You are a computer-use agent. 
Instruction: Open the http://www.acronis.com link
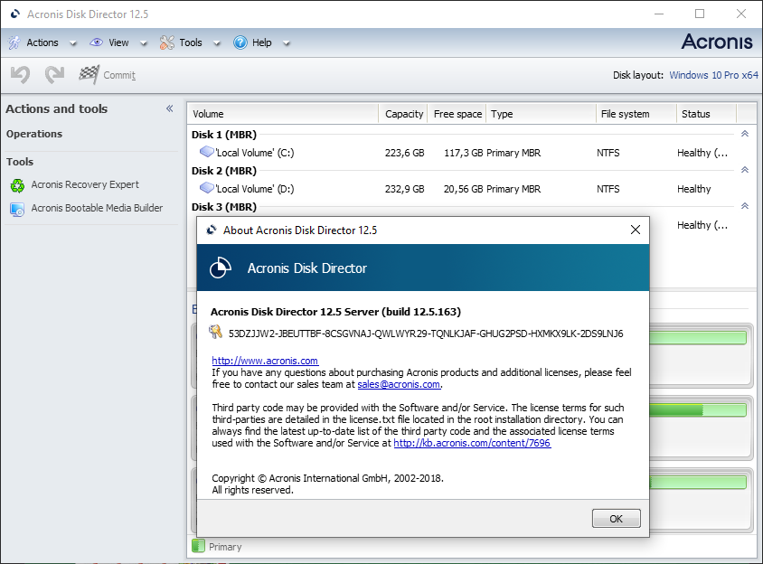coord(265,361)
